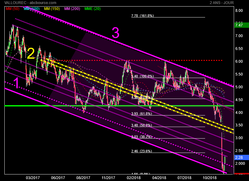The image size is (249, 181).
Task: Click the 5.50 price axis value
Action: [x=239, y=74]
